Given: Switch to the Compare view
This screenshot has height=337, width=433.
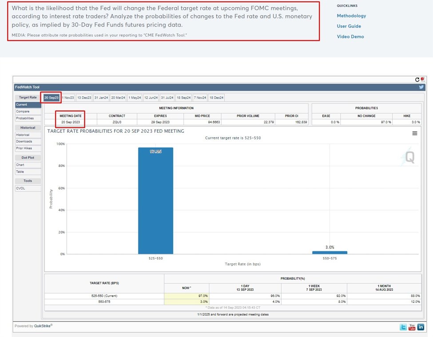Looking at the screenshot, I should tap(28, 111).
